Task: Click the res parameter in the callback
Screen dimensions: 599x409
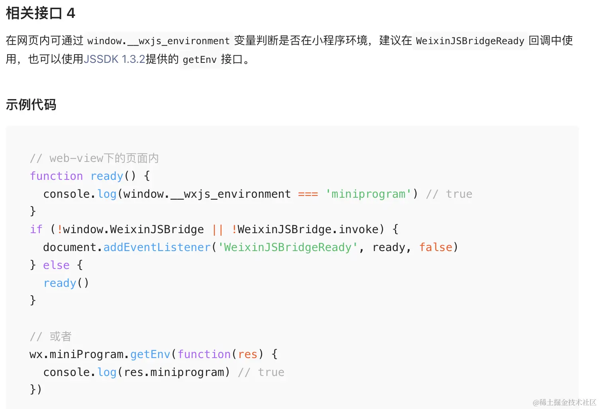Action: [x=248, y=354]
